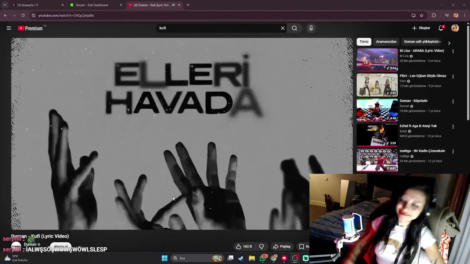
Task: Open Chrome profile avatar
Action: [x=456, y=15]
